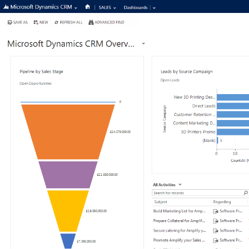This screenshot has width=249, height=249.
Task: Click the £18,030,000.00 funnel value label
Action: tap(96, 211)
